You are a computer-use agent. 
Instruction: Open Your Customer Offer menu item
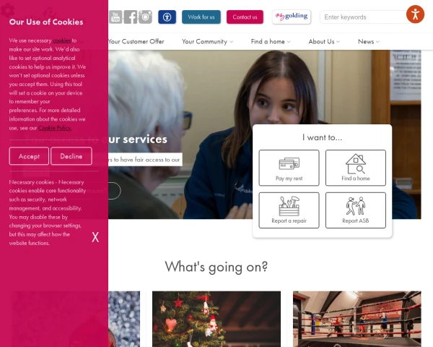click(136, 41)
